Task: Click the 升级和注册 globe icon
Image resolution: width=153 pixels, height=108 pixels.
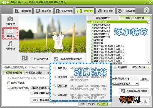Action: [120, 11]
